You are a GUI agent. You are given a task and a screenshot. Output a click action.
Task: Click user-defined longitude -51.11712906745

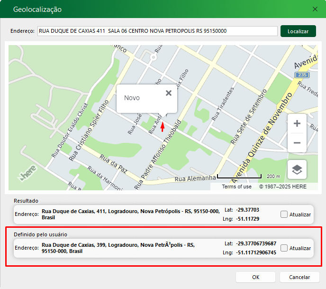coord(256,252)
